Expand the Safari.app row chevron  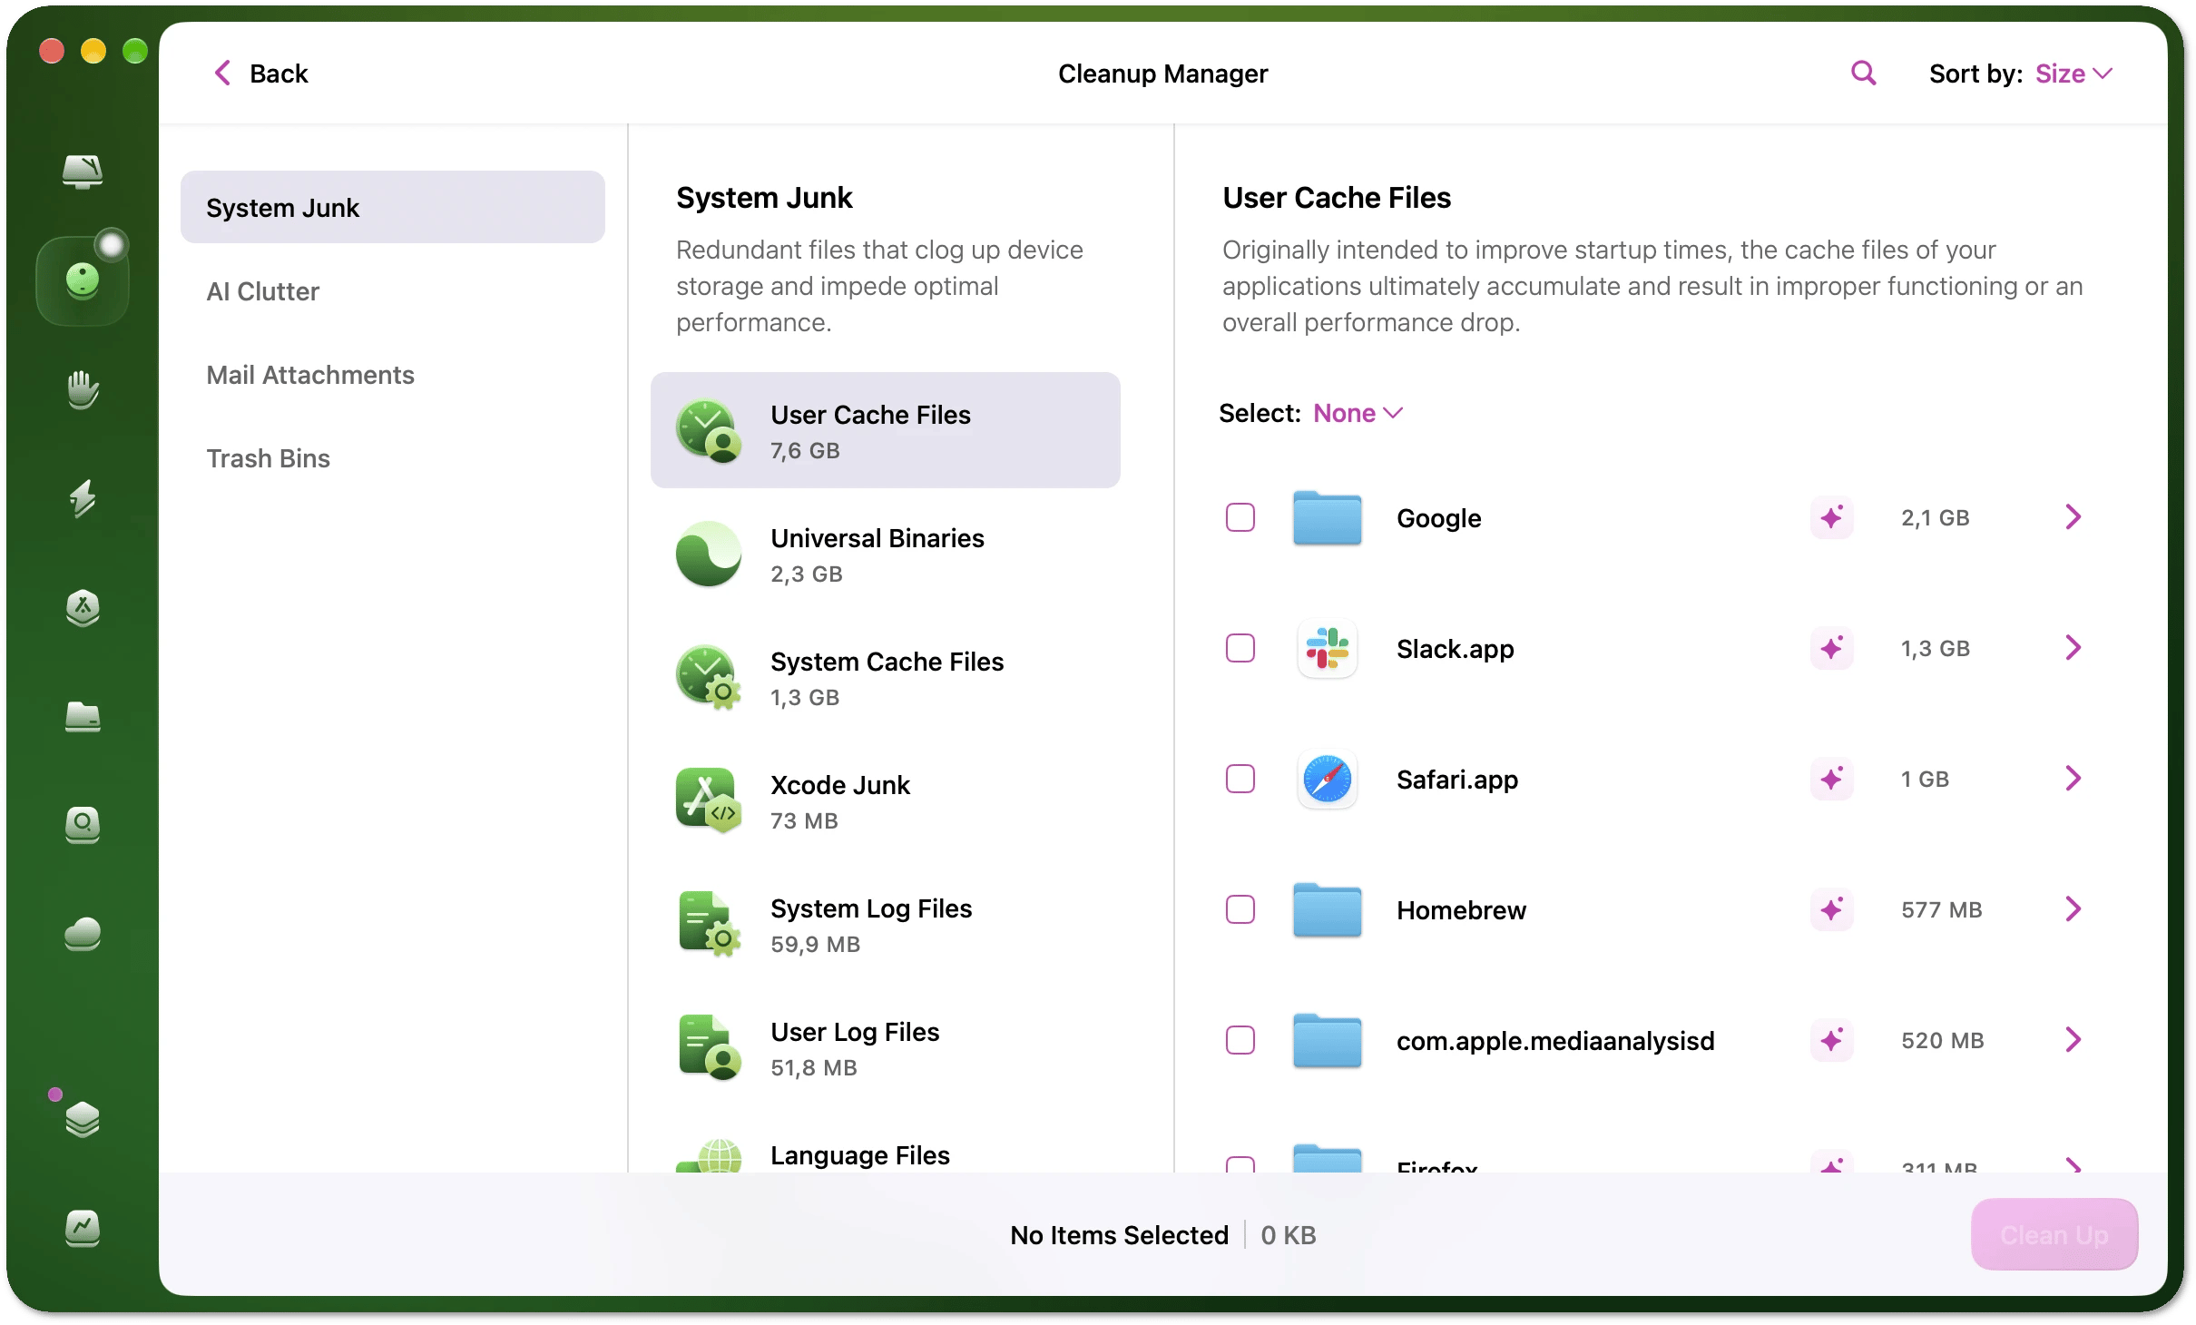pyautogui.click(x=2073, y=779)
